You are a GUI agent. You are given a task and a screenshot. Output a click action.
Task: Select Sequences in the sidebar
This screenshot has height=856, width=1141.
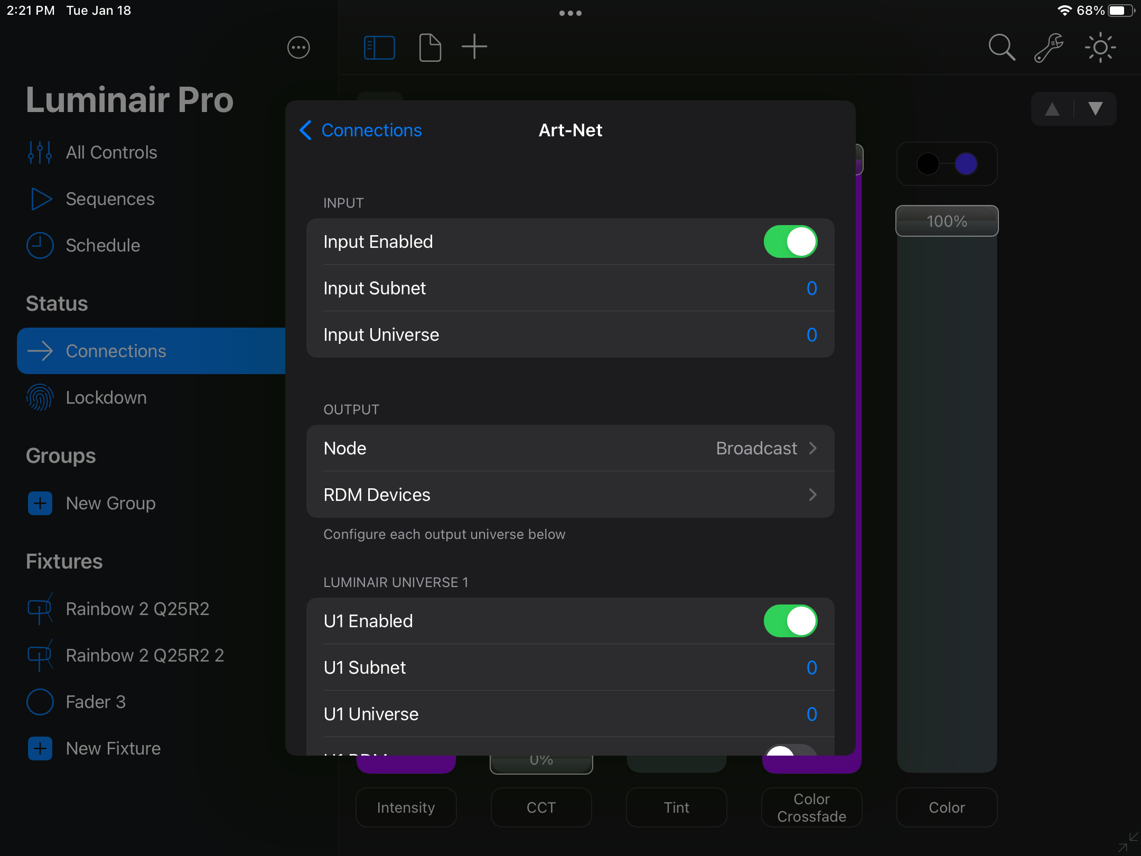click(x=110, y=199)
